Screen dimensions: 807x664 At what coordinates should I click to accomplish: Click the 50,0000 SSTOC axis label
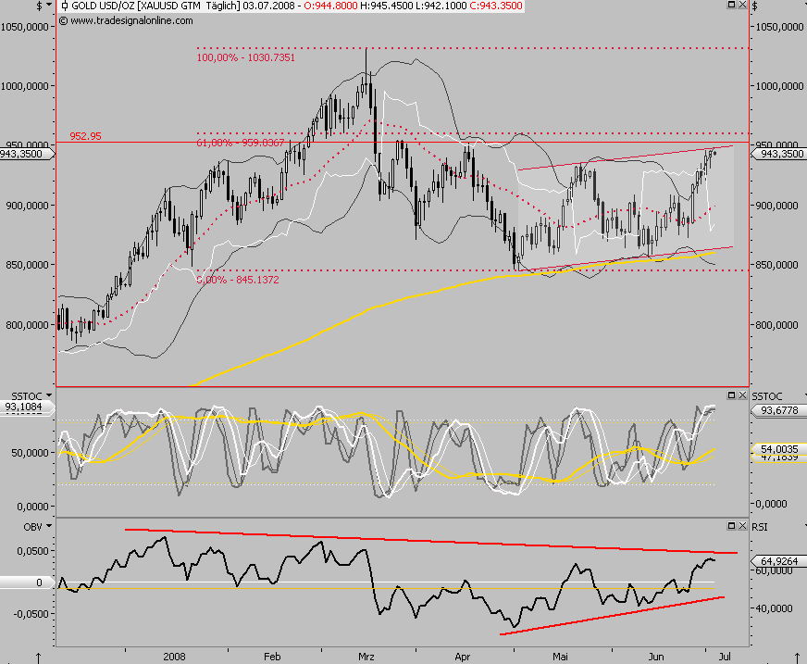tap(30, 453)
